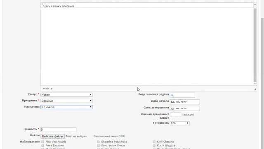Screen dimensions: 264x149
Task: Click the Ценность input field
Action: tap(59, 130)
